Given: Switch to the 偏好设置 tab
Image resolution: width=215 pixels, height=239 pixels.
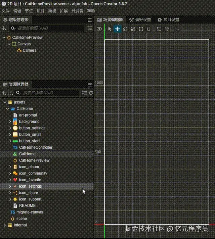Looking at the screenshot, I should point(140,20).
